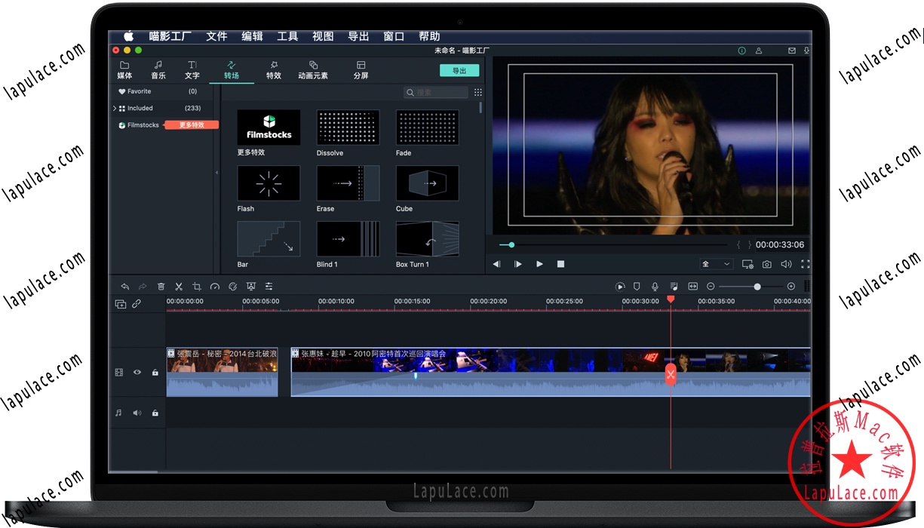This screenshot has width=924, height=528.
Task: Mute the audio track speaker icon
Action: point(137,413)
